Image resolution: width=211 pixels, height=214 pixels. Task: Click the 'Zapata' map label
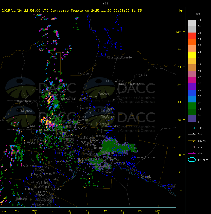(x=56, y=189)
